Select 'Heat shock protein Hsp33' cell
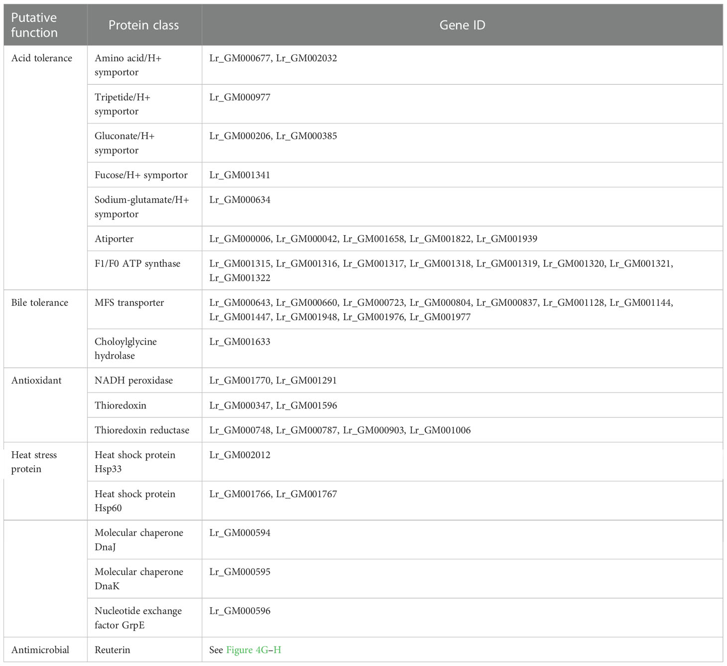Viewport: 727px width, 666px height. 144,462
